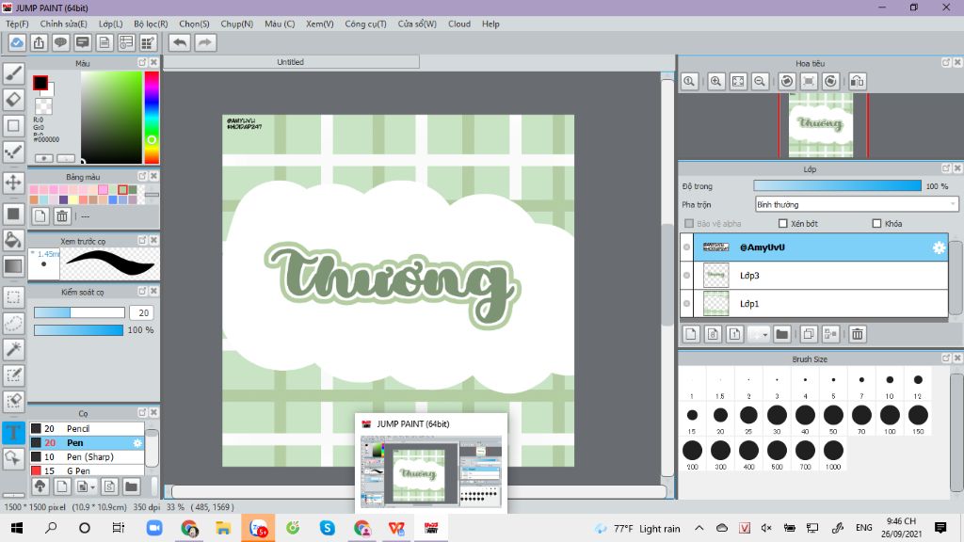Click the cloud icon in the top toolbar
Viewport: 964px width, 542px height.
pos(17,42)
